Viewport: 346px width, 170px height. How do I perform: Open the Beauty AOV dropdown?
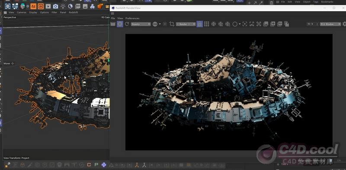click(x=141, y=24)
